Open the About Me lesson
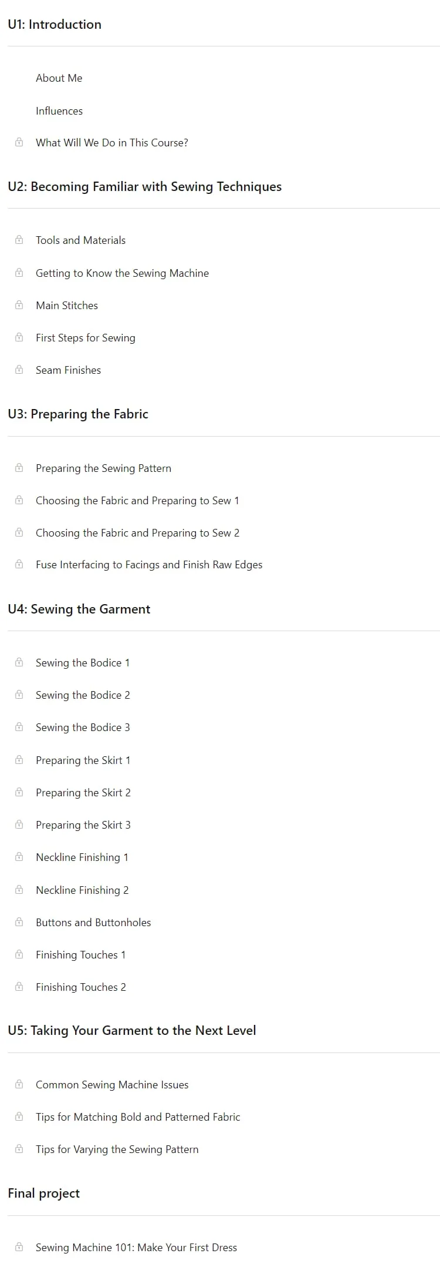This screenshot has height=1267, width=440. 59,78
